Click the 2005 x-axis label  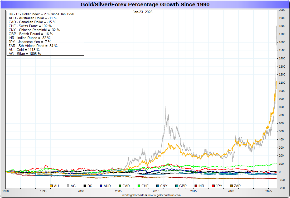click(118, 191)
